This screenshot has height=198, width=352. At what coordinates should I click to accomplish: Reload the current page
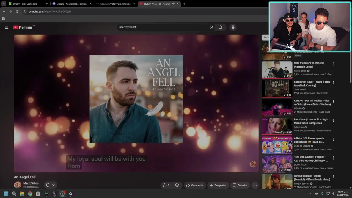(17, 12)
